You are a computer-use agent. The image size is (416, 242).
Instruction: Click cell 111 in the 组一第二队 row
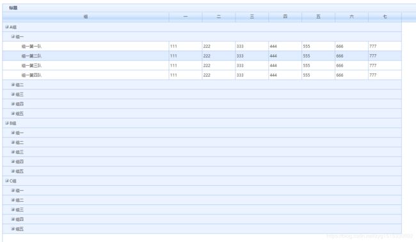point(186,56)
